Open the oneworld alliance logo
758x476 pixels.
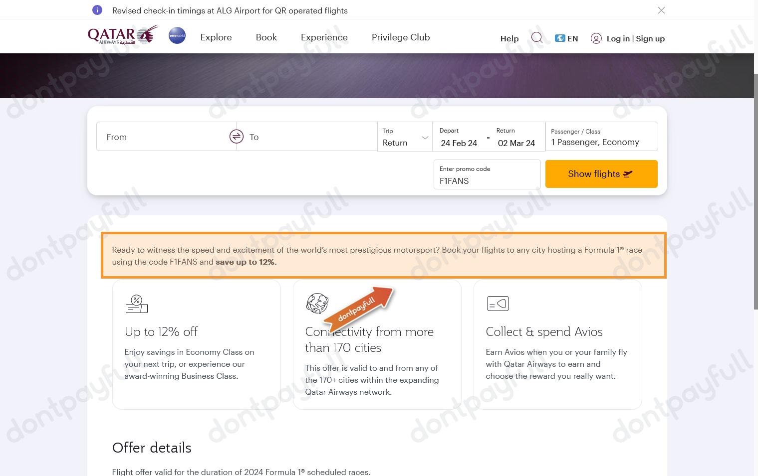pyautogui.click(x=177, y=35)
